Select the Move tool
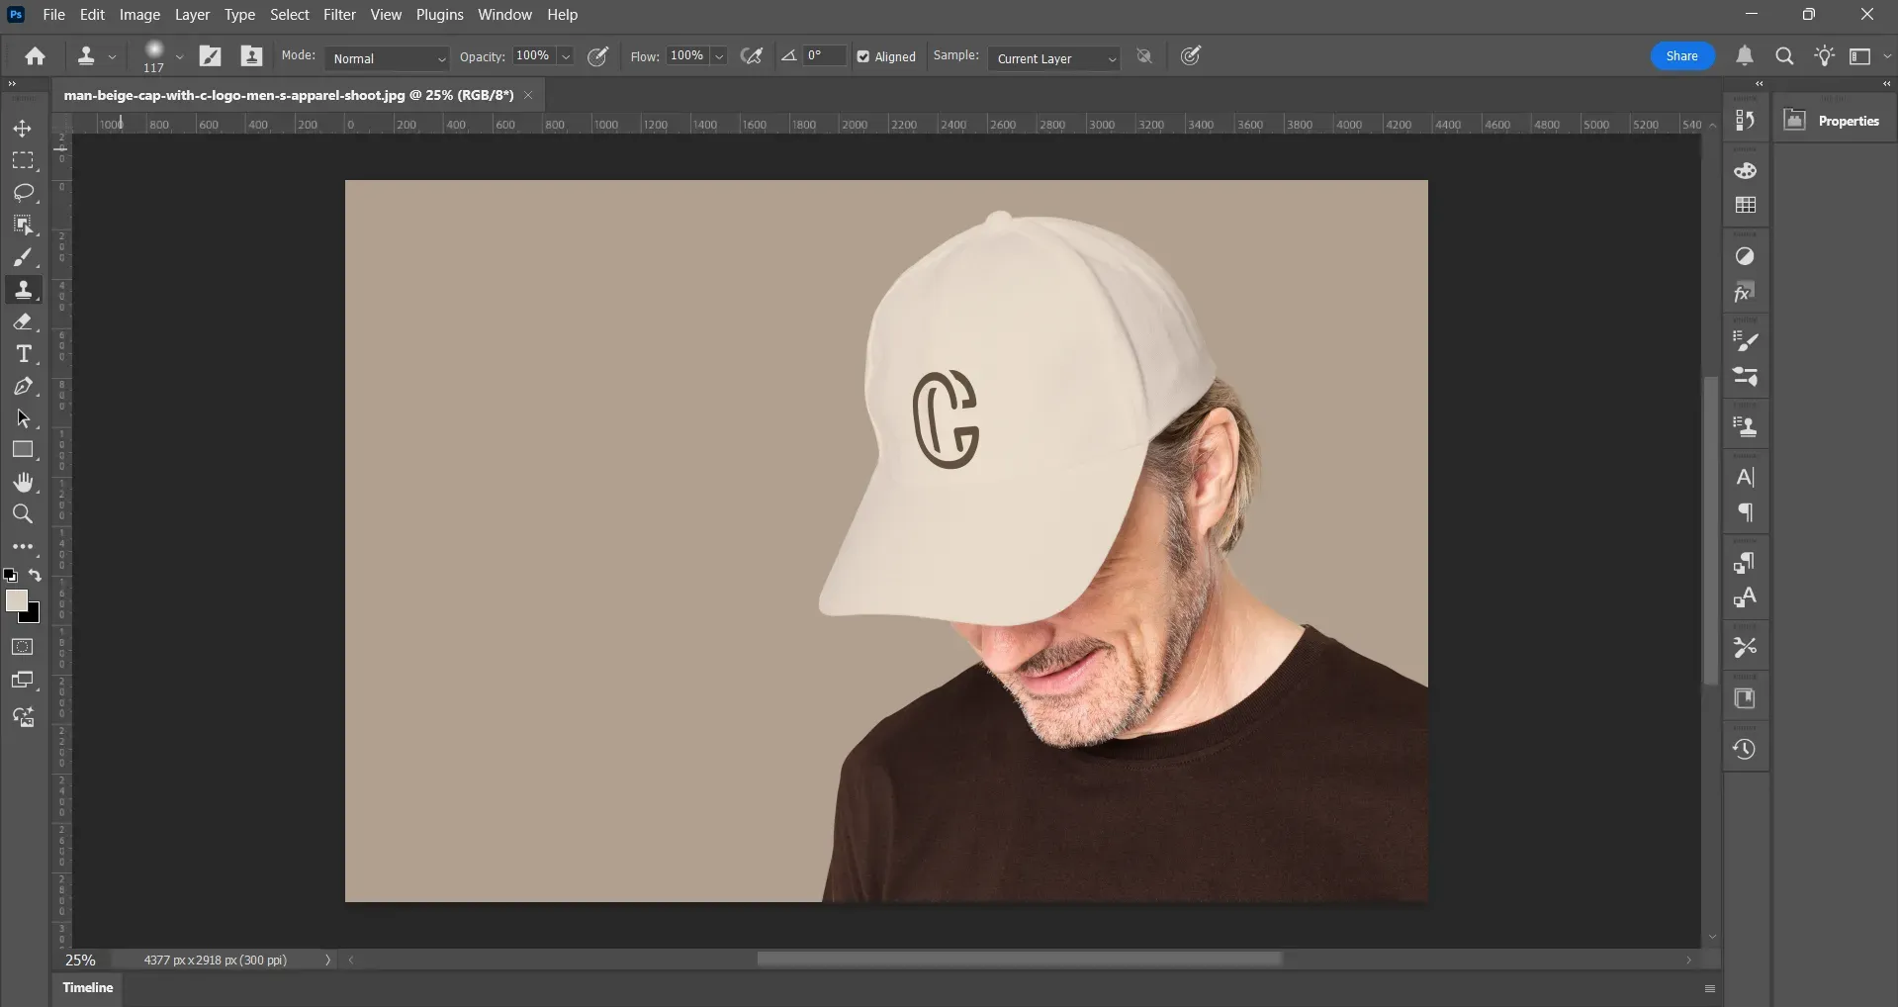 pyautogui.click(x=22, y=129)
